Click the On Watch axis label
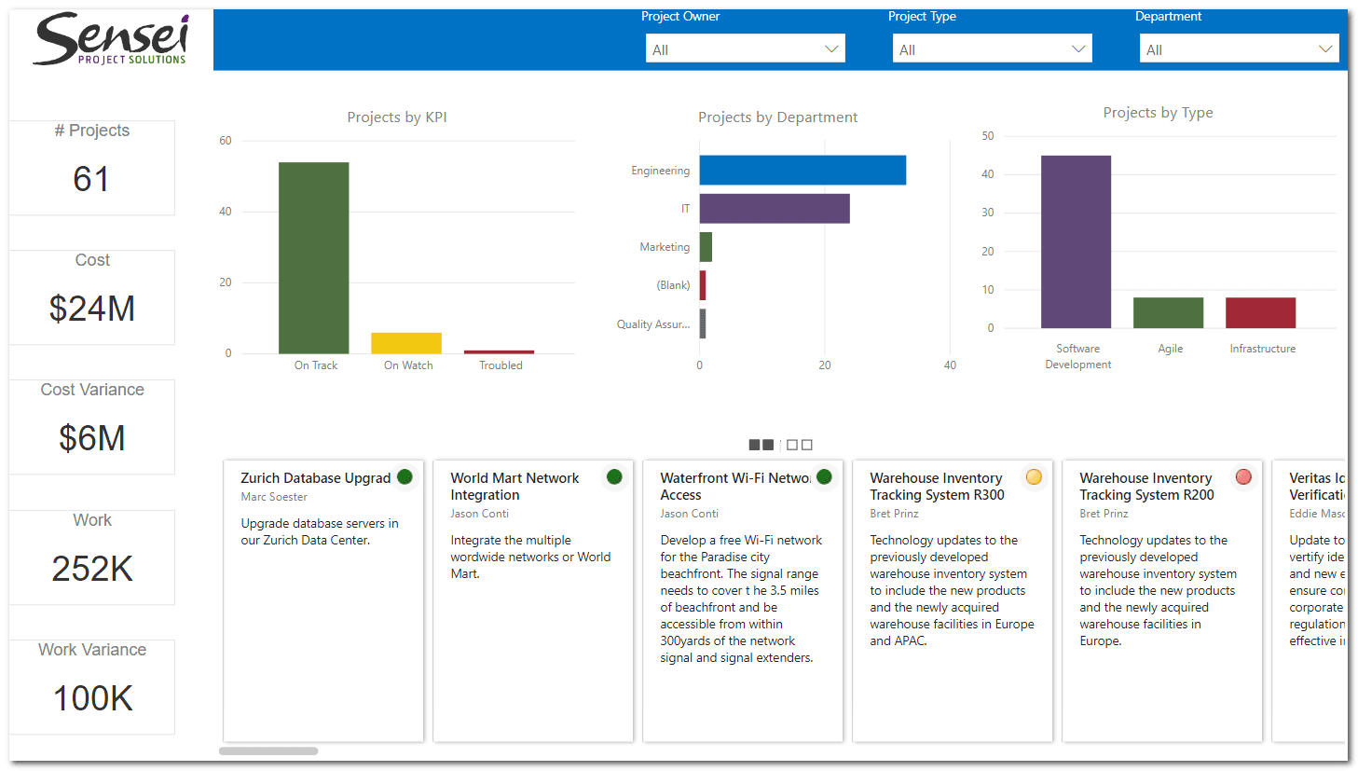The image size is (1358, 771). (408, 365)
